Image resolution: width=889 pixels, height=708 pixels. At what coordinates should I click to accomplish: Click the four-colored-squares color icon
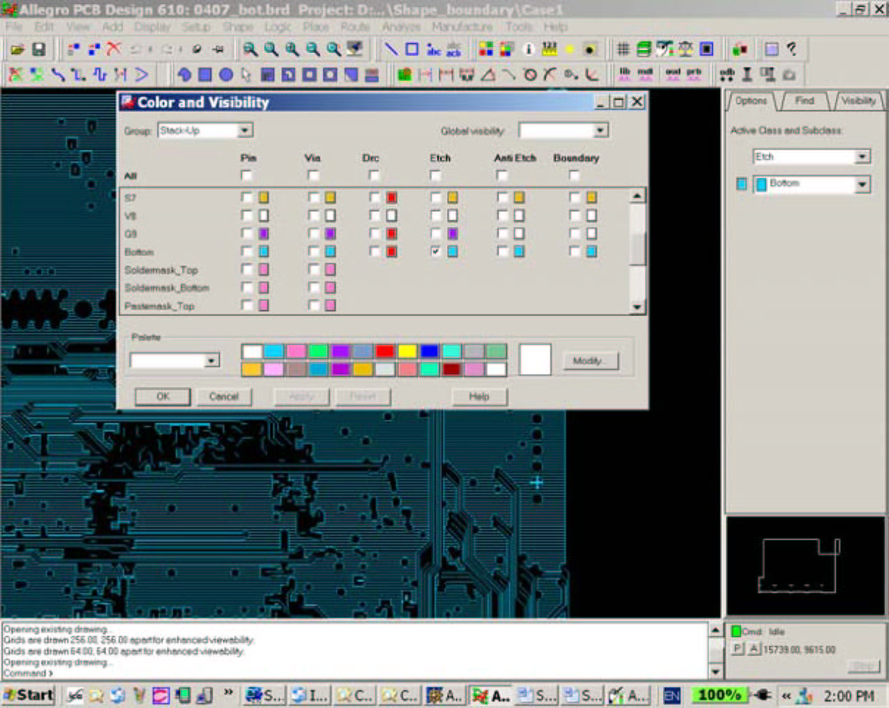(x=486, y=49)
